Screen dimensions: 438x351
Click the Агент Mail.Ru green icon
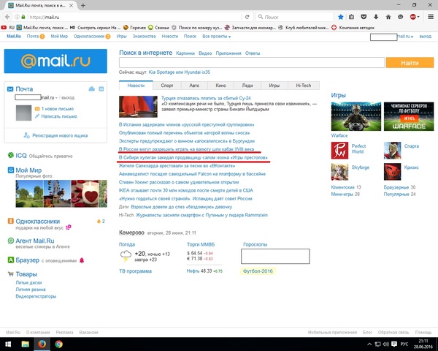tap(11, 241)
